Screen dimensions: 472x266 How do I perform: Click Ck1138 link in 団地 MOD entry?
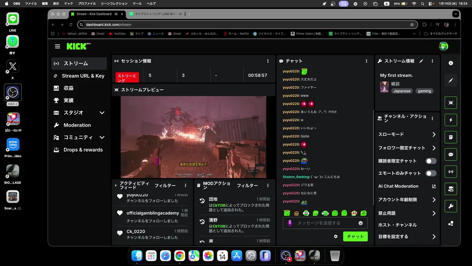(x=219, y=205)
